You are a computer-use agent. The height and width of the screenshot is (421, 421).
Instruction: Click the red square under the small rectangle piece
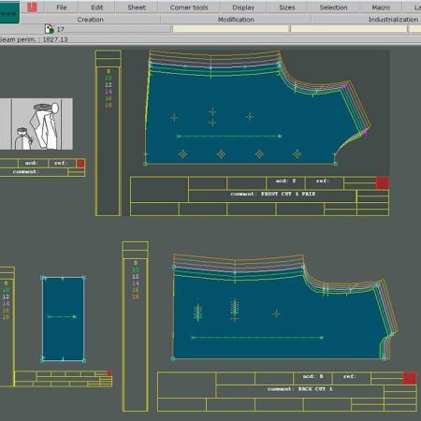[109, 373]
